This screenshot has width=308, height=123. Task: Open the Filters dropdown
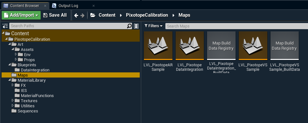[154, 26]
